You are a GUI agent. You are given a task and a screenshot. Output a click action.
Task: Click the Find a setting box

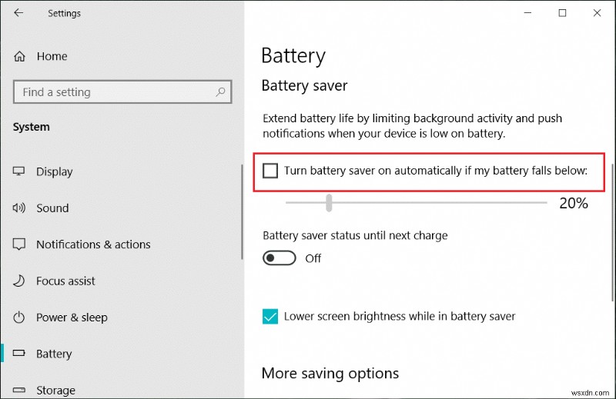tap(115, 92)
